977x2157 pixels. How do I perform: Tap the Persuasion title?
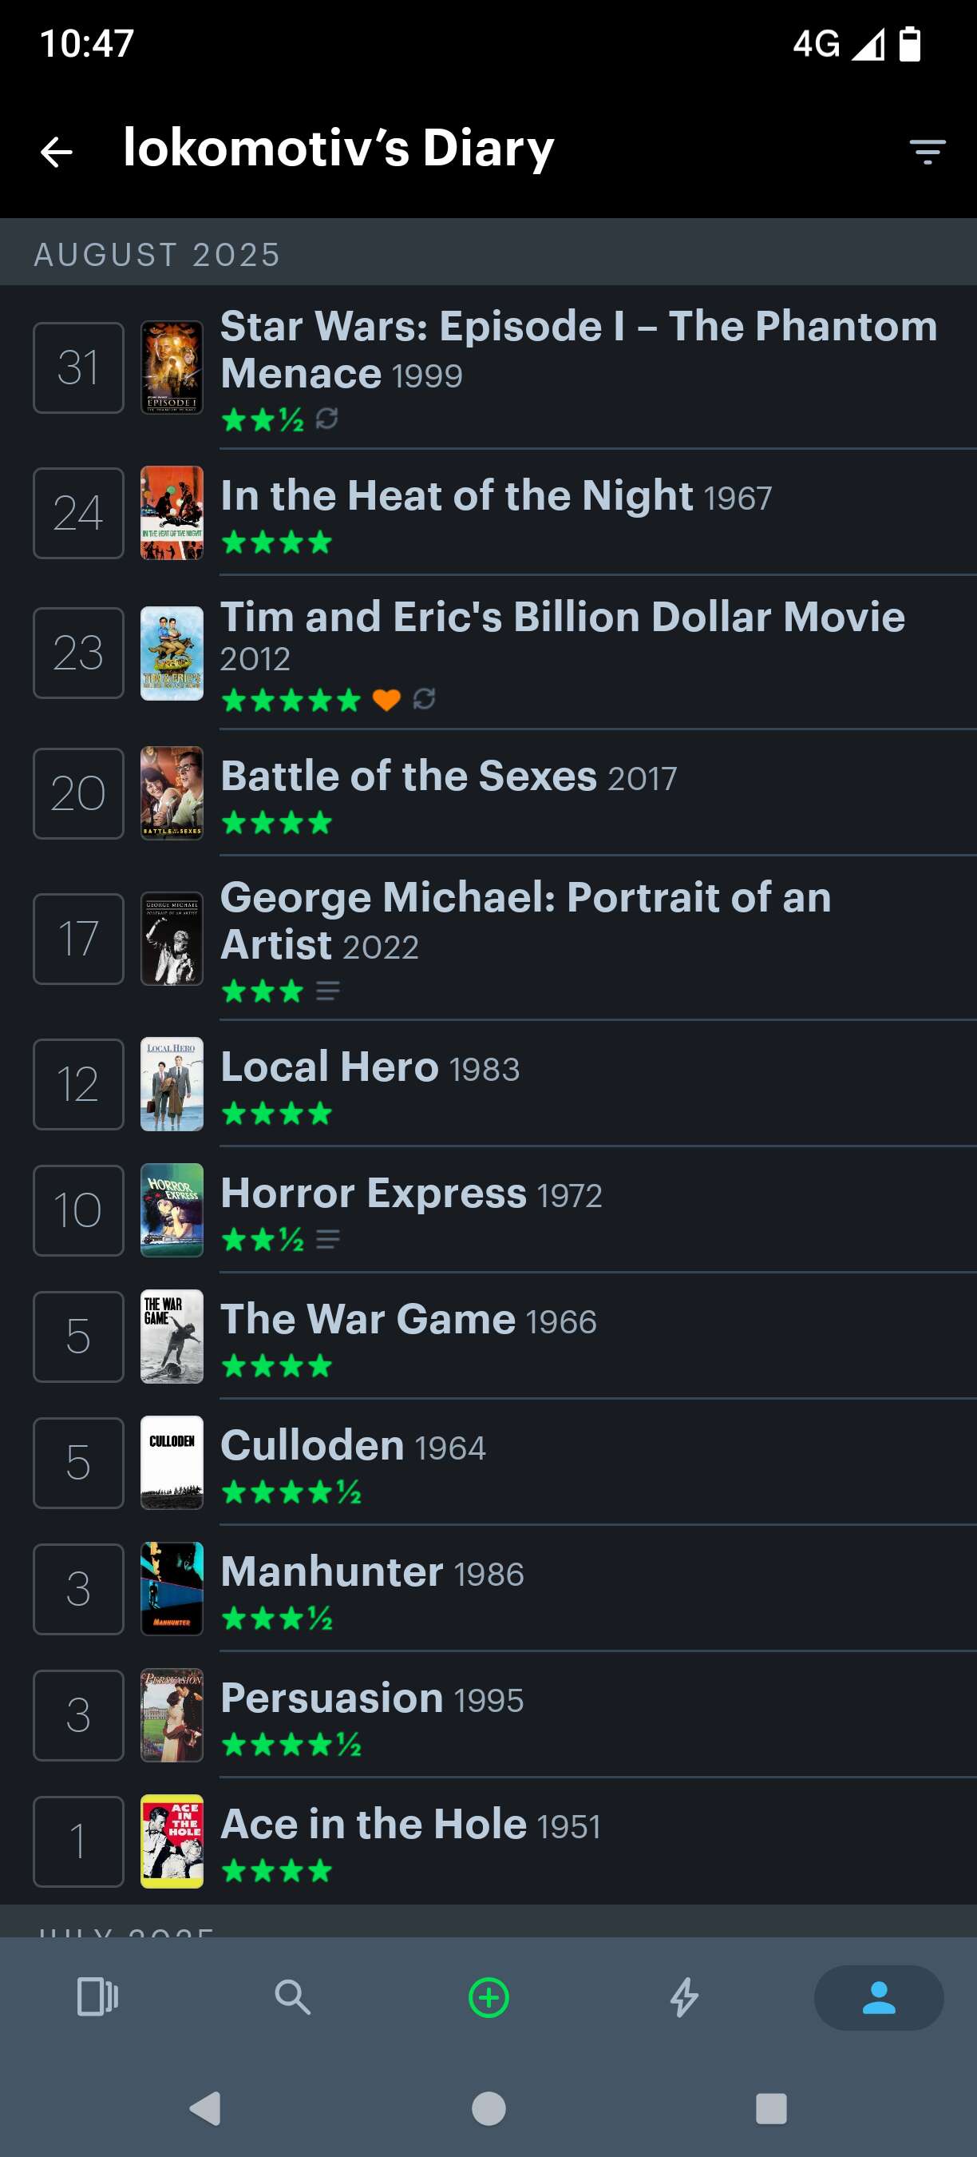coord(331,1698)
